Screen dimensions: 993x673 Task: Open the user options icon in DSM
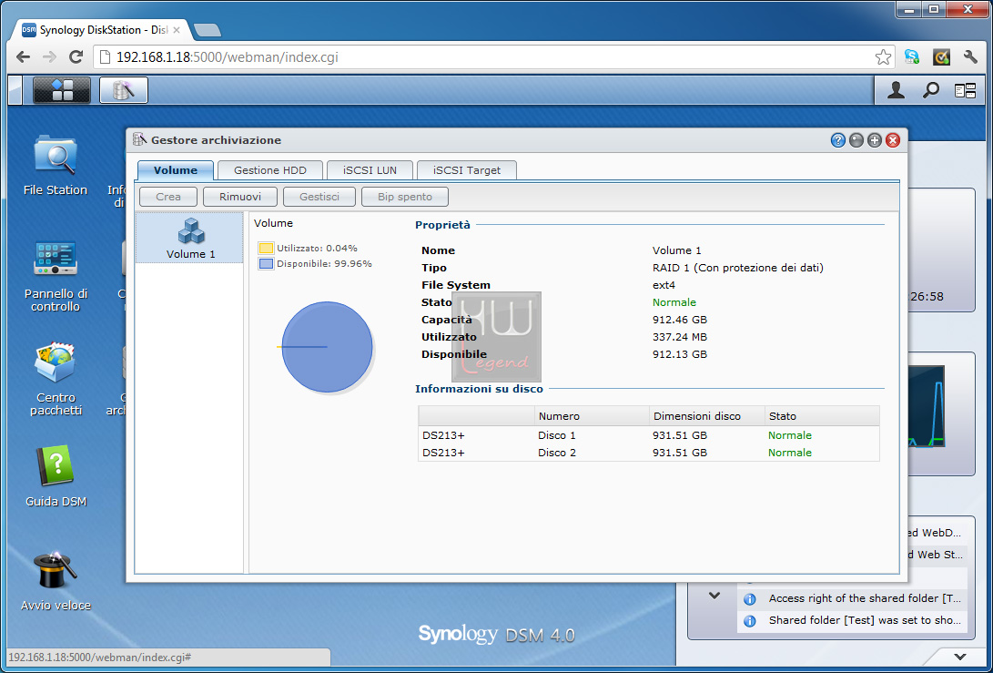pos(896,91)
